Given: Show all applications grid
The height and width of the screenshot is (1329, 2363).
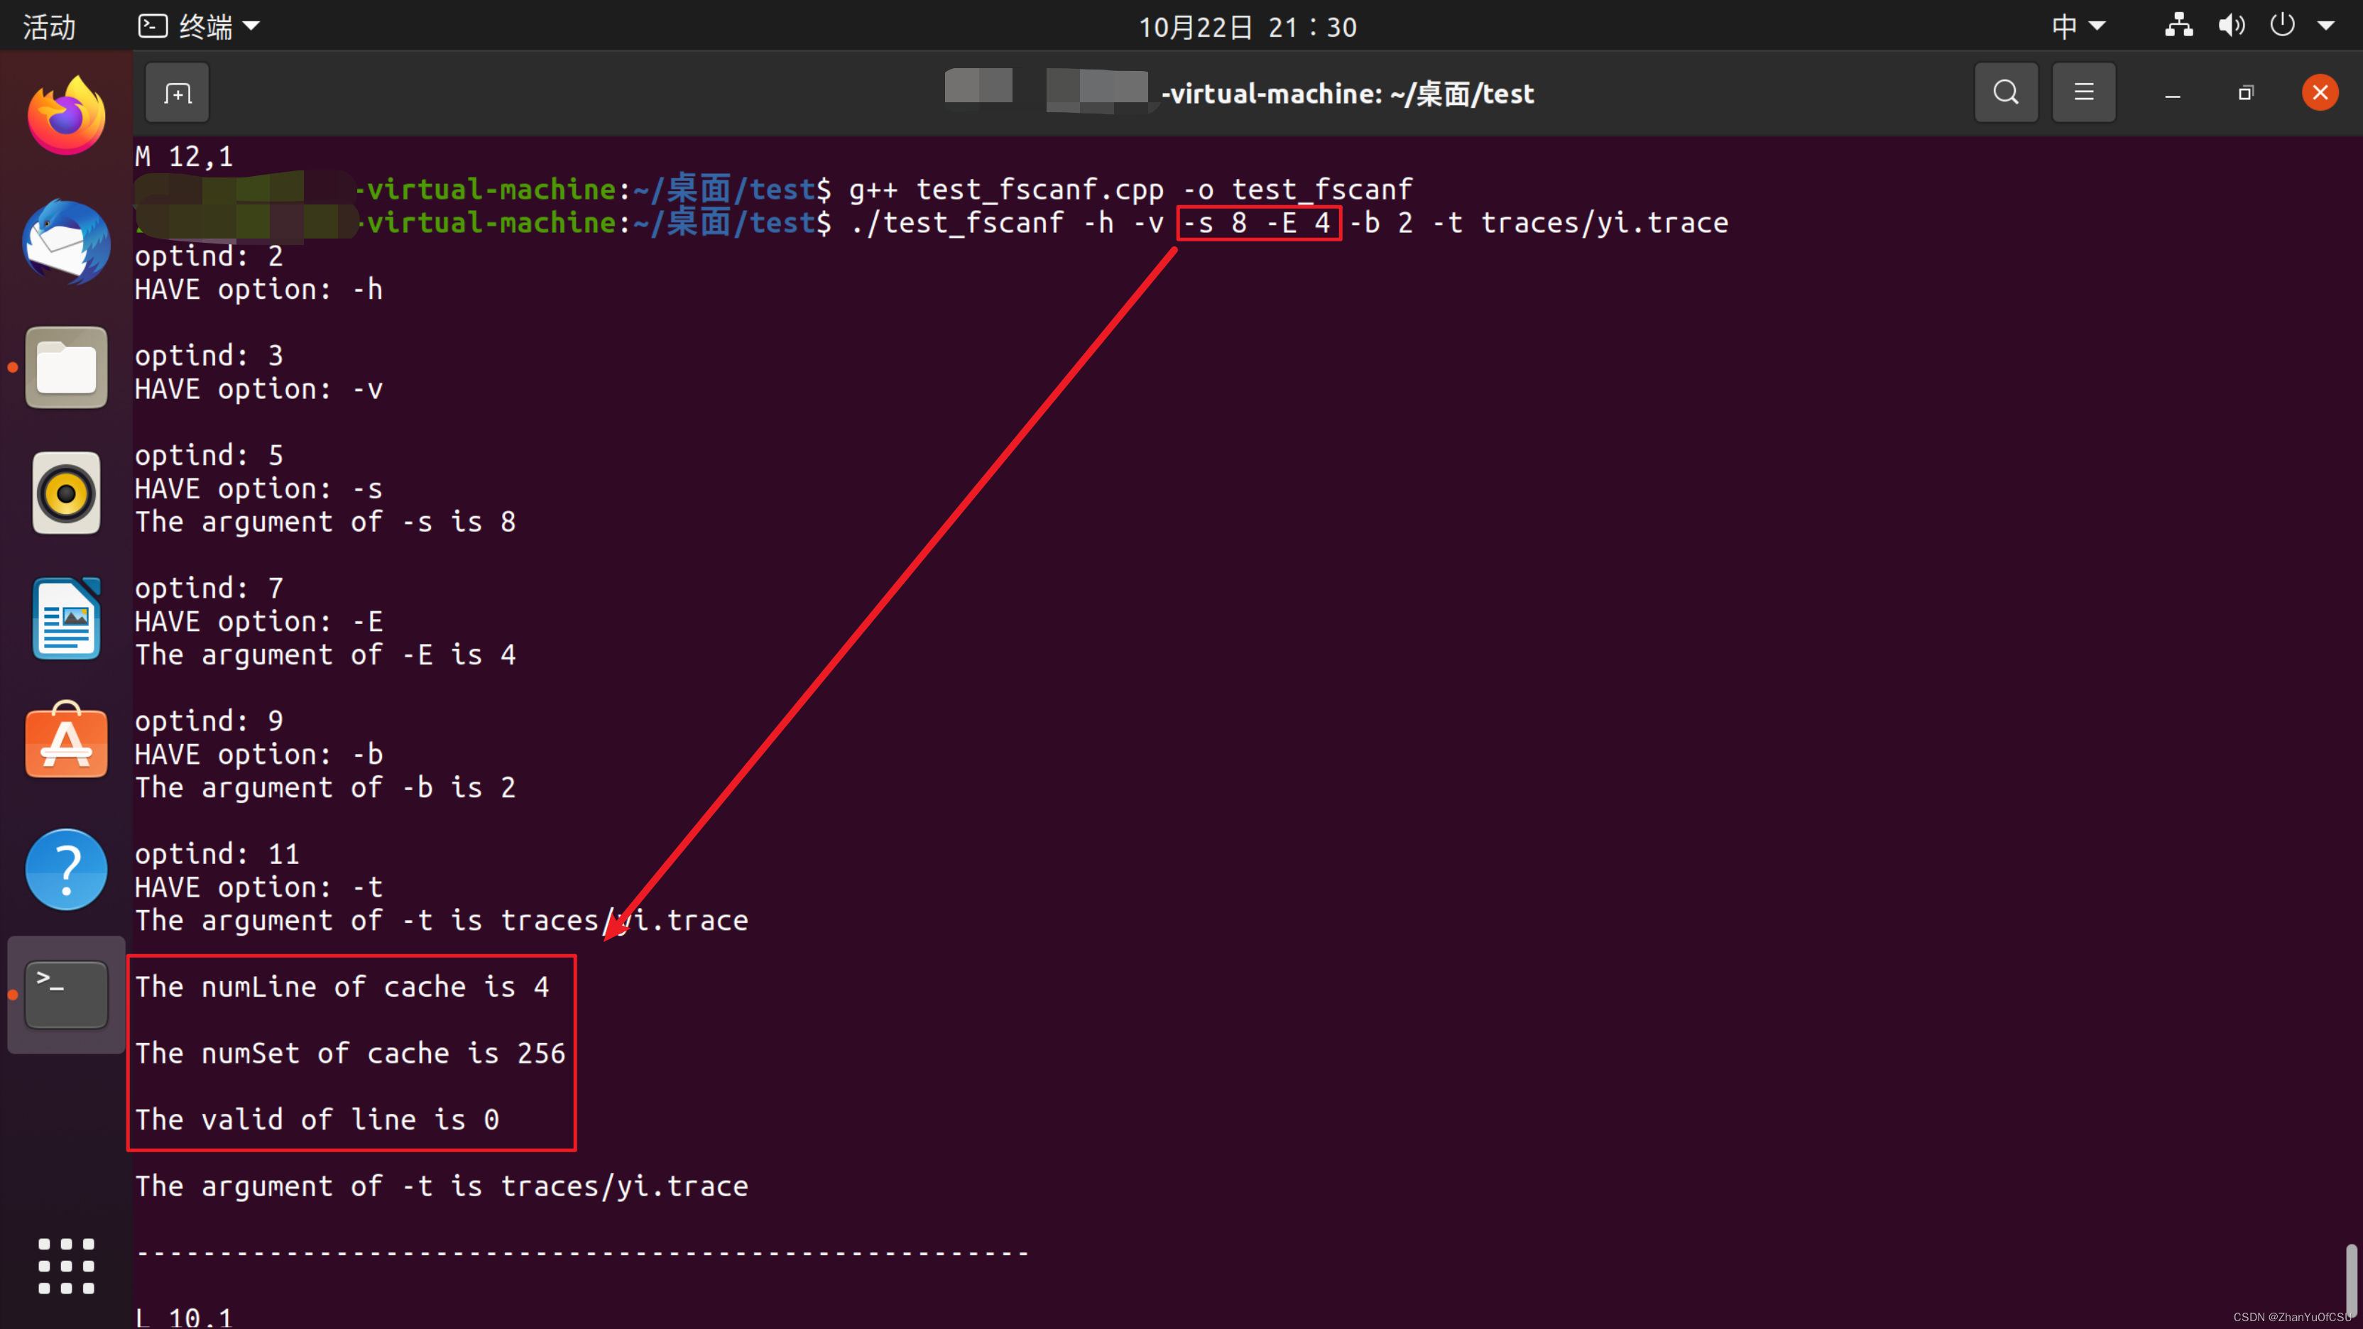Looking at the screenshot, I should point(66,1266).
